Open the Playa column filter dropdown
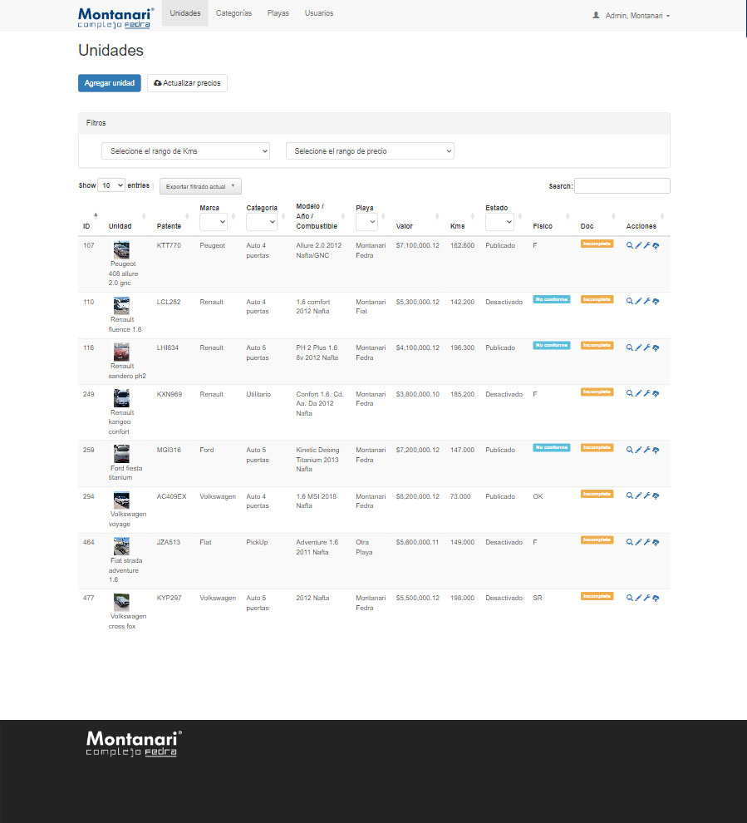This screenshot has width=747, height=823. click(366, 222)
